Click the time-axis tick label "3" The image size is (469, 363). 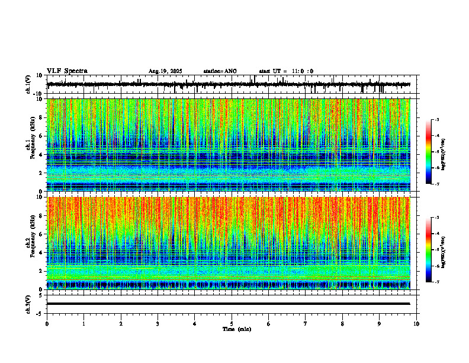158,324
